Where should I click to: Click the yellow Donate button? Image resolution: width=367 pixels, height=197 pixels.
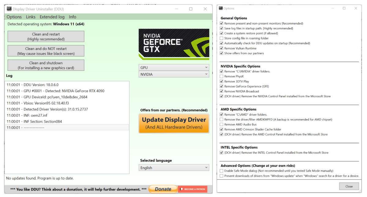[163, 189]
